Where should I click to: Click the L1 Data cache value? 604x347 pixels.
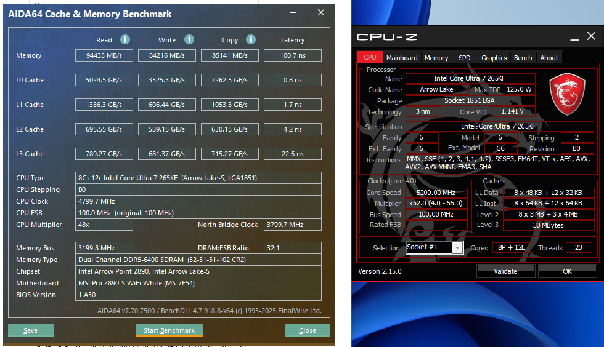point(549,193)
